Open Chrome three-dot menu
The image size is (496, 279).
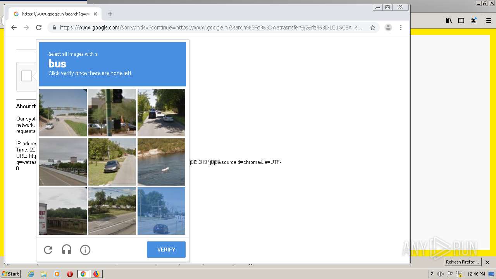coord(401,28)
